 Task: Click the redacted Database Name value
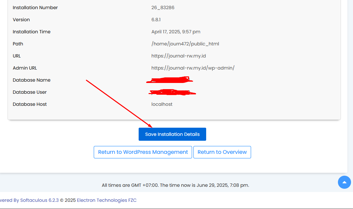[x=170, y=80]
